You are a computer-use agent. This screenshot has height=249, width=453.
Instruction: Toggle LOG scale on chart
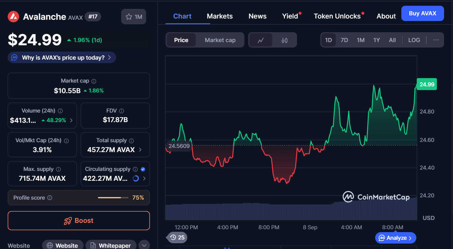pyautogui.click(x=414, y=40)
